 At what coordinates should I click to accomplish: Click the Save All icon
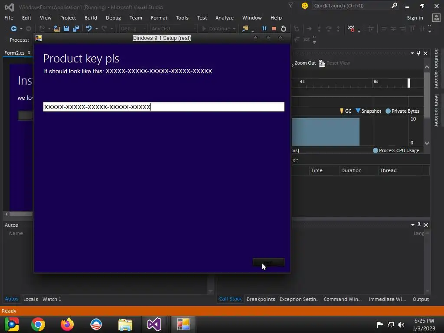[76, 29]
